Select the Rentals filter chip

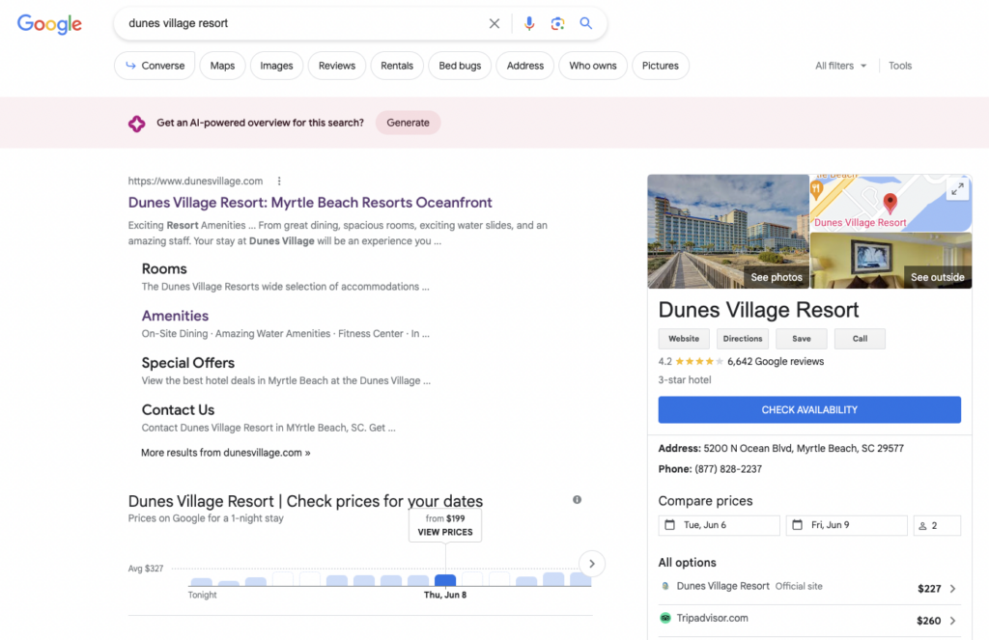(x=397, y=66)
